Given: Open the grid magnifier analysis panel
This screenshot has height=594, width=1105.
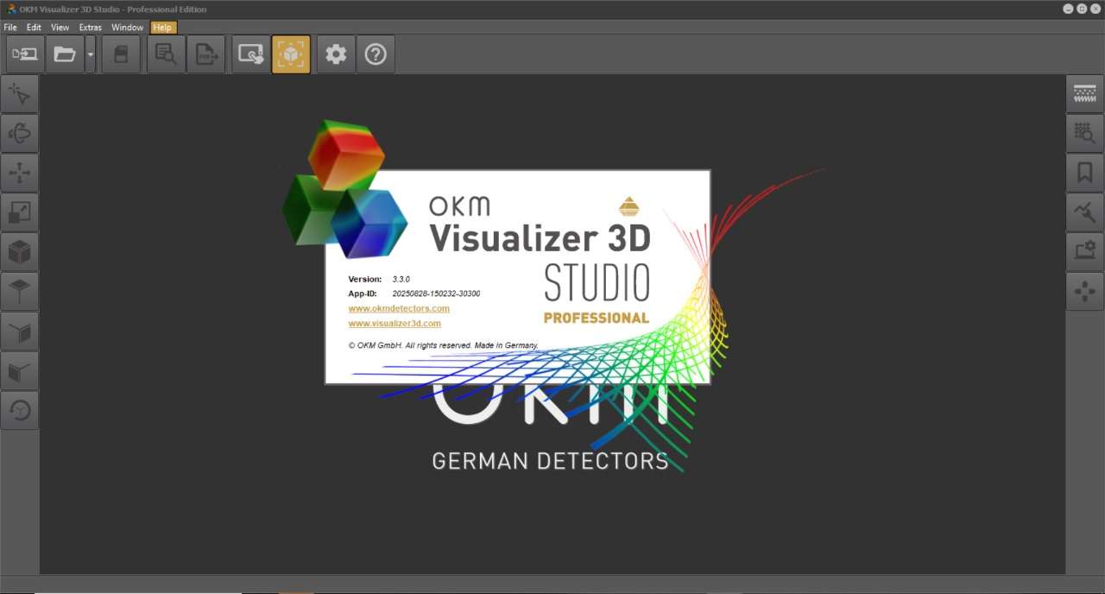Looking at the screenshot, I should (x=1085, y=134).
